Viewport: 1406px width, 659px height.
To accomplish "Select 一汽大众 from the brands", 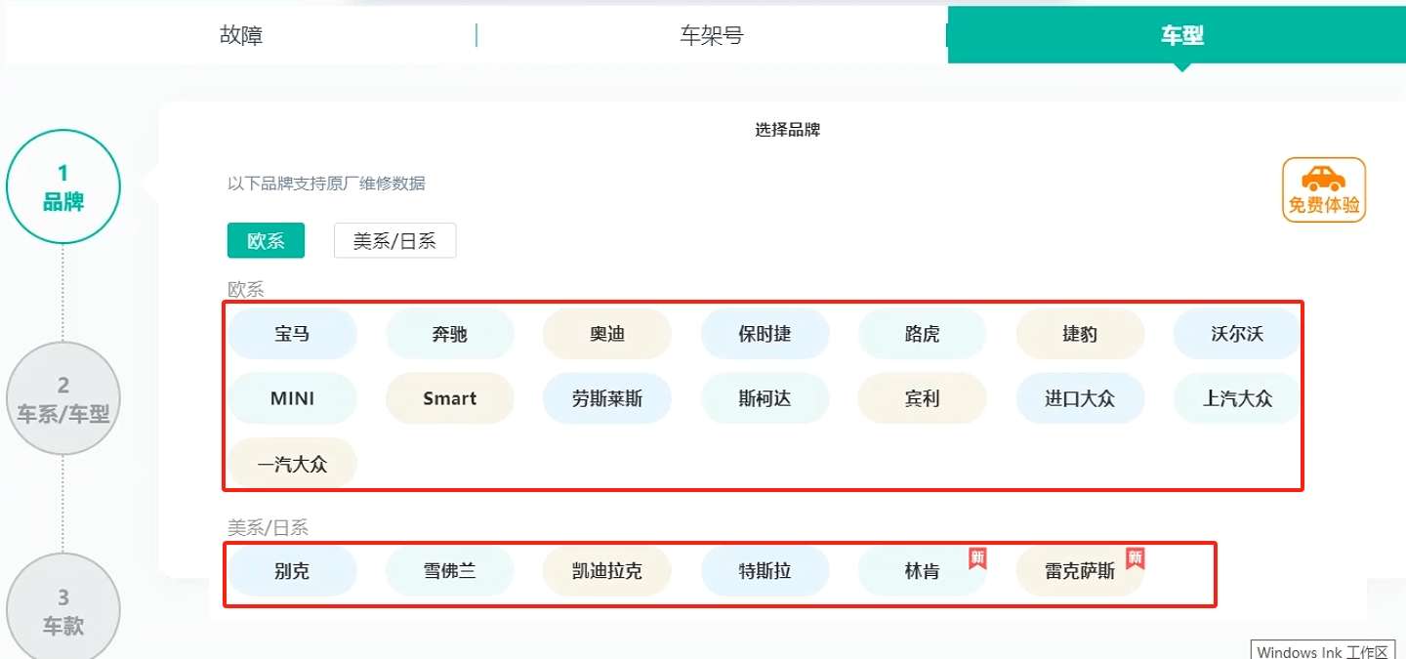I will (x=293, y=463).
